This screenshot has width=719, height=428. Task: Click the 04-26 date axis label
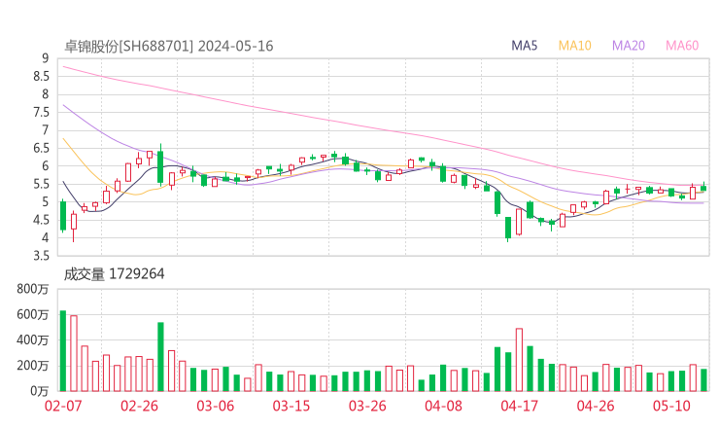point(596,406)
